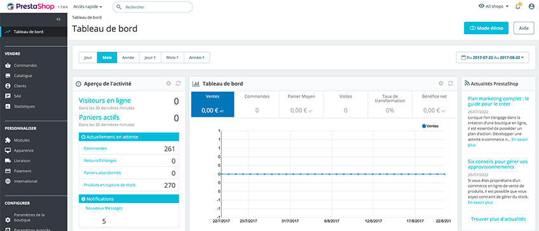
Task: Click the Tableau de bord trend icon
Action: coord(8,32)
